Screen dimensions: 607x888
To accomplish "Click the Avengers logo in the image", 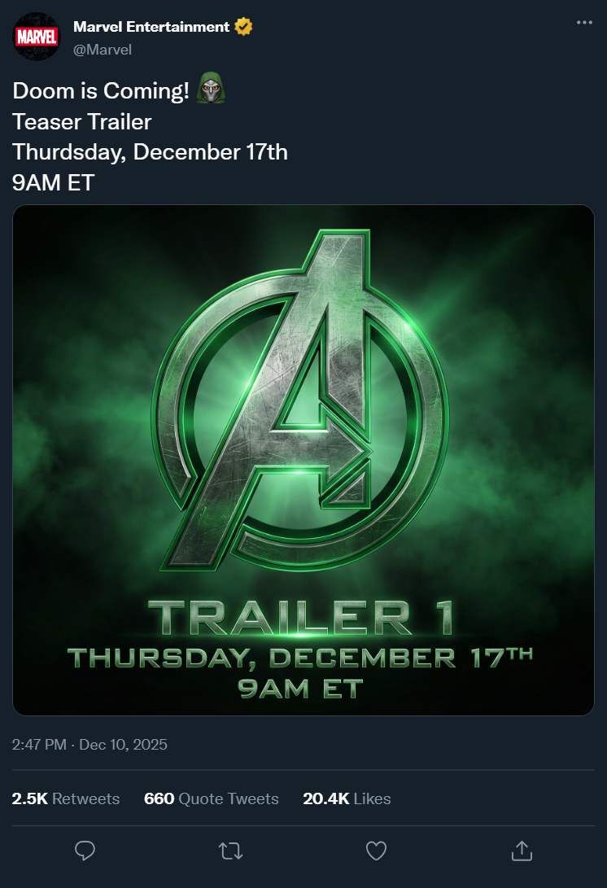I will (x=301, y=399).
